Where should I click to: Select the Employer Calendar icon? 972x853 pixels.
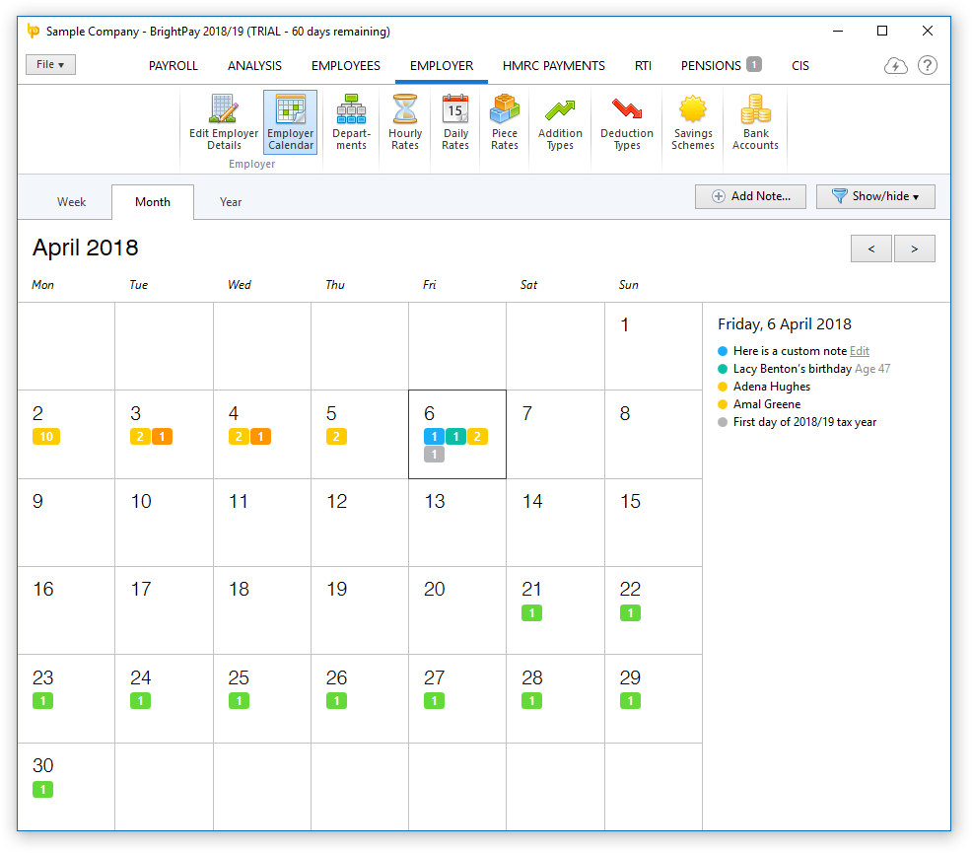coord(290,122)
